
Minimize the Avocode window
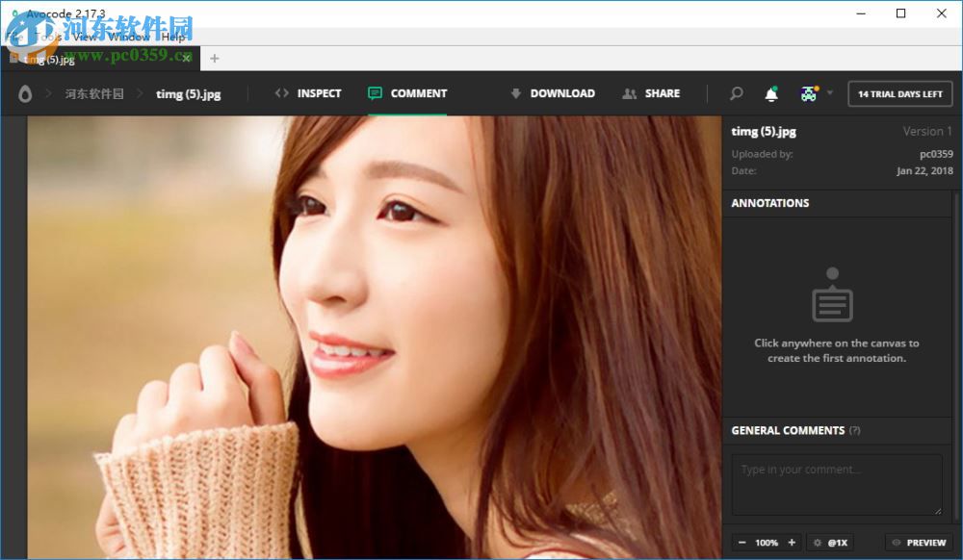[861, 13]
